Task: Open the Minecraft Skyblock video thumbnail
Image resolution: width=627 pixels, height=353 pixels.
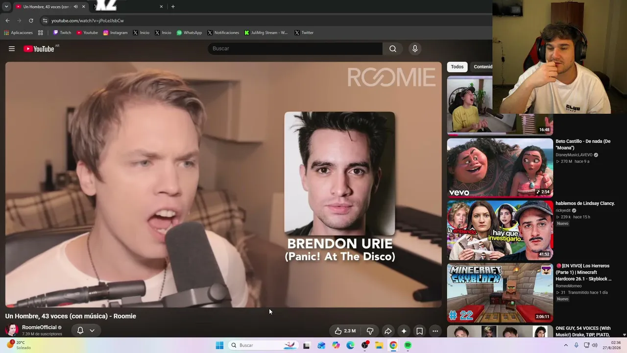Action: coord(500,293)
